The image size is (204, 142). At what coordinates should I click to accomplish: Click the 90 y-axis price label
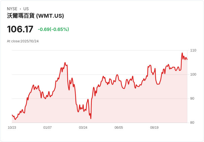click(x=192, y=99)
